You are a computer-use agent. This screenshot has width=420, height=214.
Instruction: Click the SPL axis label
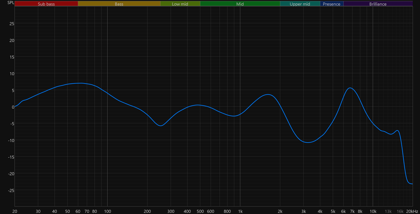point(11,3)
